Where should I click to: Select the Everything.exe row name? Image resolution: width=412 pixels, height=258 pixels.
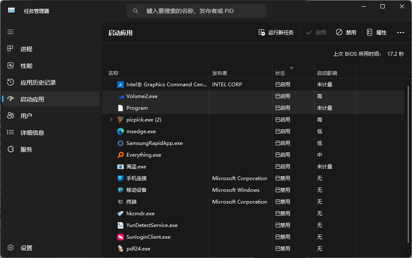tap(144, 155)
